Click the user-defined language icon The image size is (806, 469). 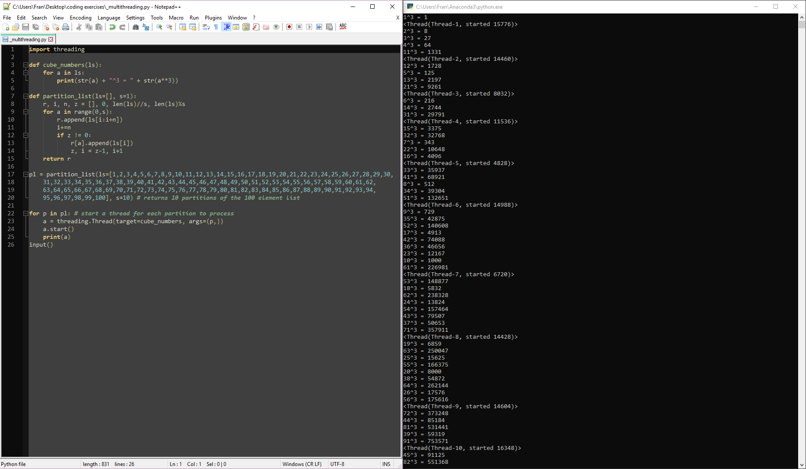tap(236, 27)
